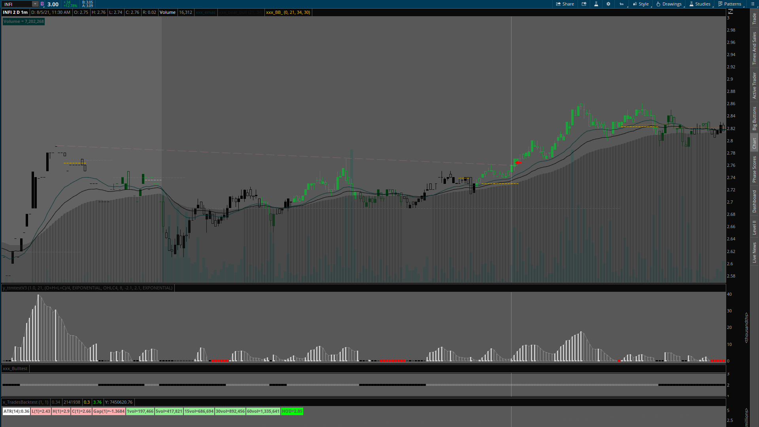Click the list menu icon at top right
The height and width of the screenshot is (427, 759).
coord(752,4)
